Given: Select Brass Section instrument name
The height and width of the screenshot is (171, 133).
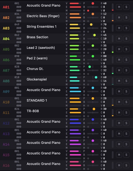Looking at the screenshot, I should [x=37, y=37].
